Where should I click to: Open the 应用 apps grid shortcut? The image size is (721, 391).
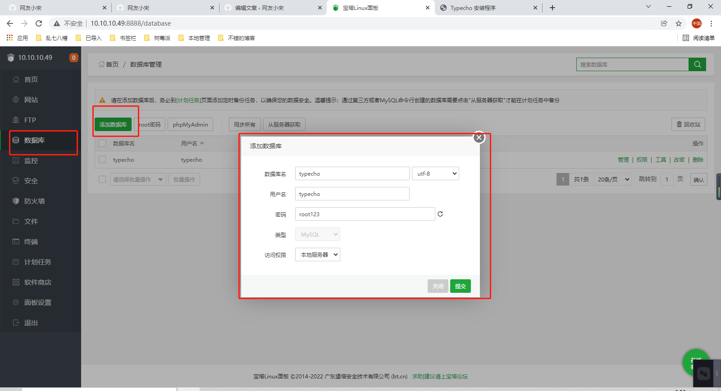pyautogui.click(x=17, y=38)
